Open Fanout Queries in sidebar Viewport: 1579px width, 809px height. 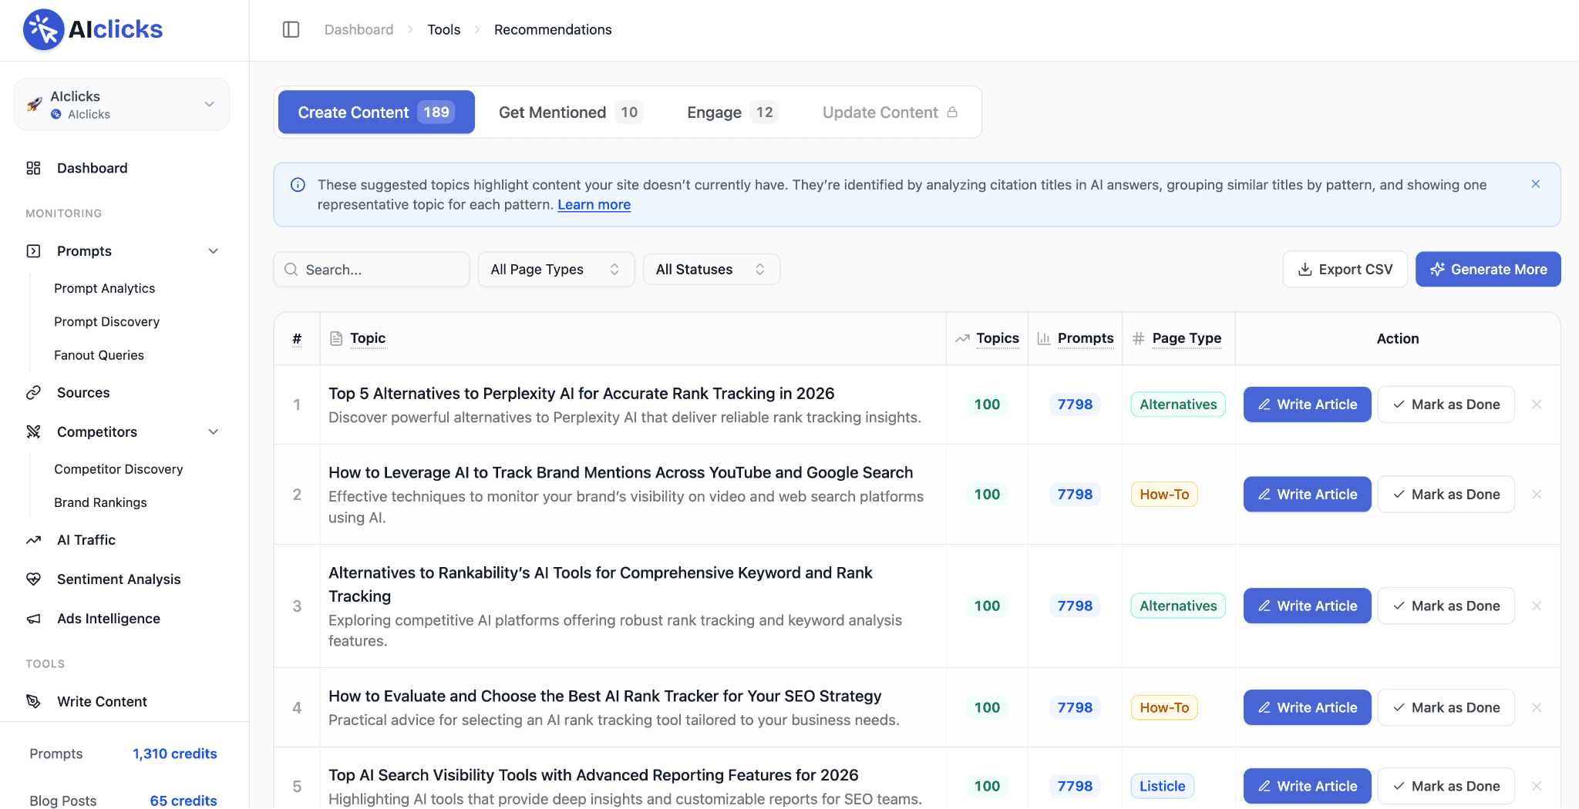(99, 355)
